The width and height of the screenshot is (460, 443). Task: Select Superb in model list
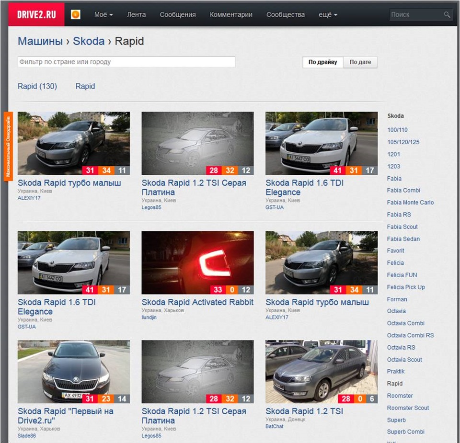click(x=396, y=420)
